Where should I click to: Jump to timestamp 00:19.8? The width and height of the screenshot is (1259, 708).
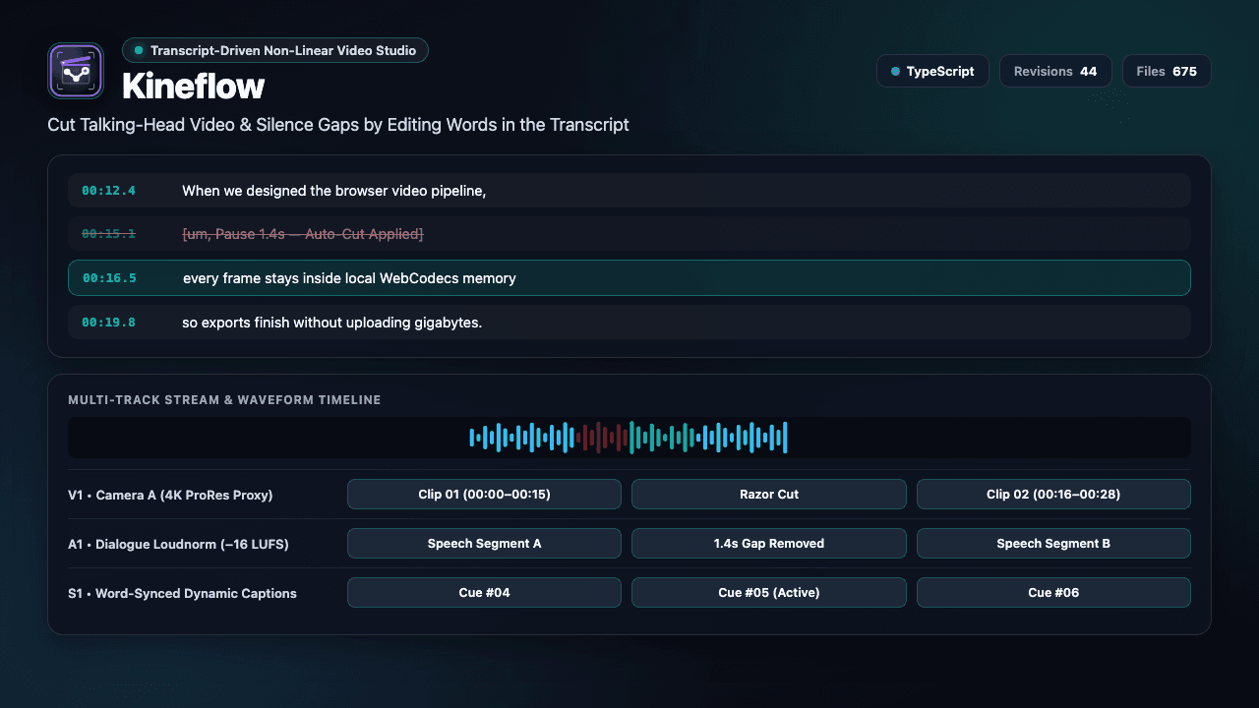tap(108, 323)
